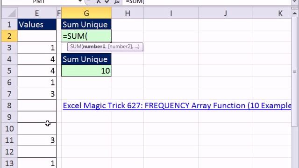Viewport: 299px width, 168px height.
Task: Select row 13 header
Action: coord(9,163)
